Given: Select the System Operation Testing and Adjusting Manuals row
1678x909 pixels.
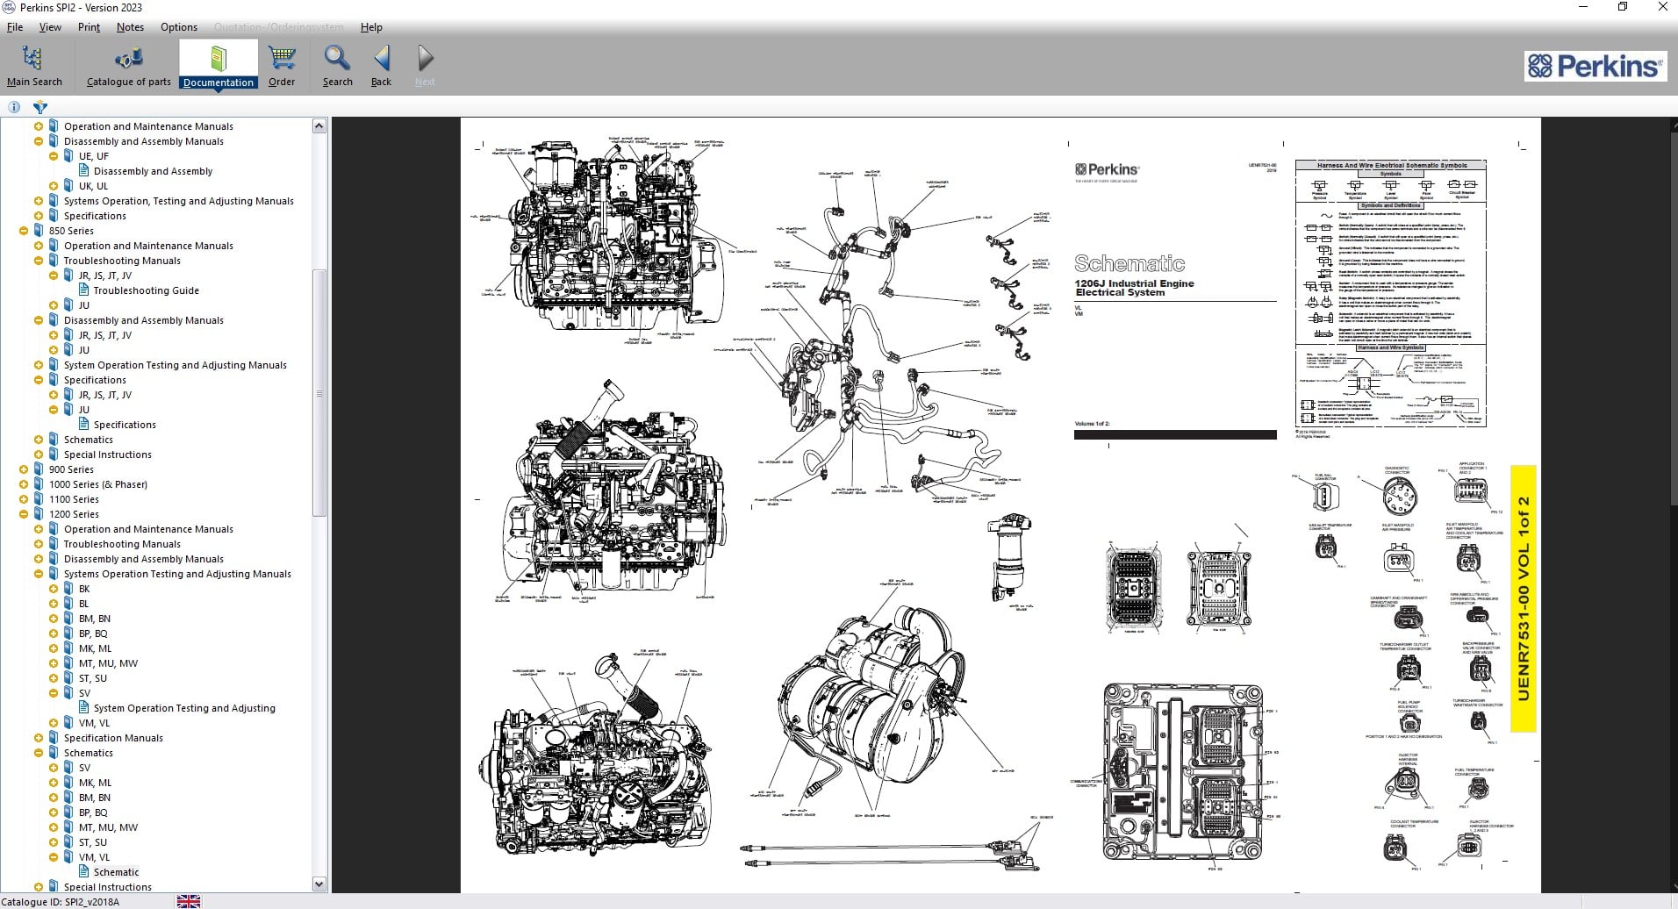Looking at the screenshot, I should [175, 365].
